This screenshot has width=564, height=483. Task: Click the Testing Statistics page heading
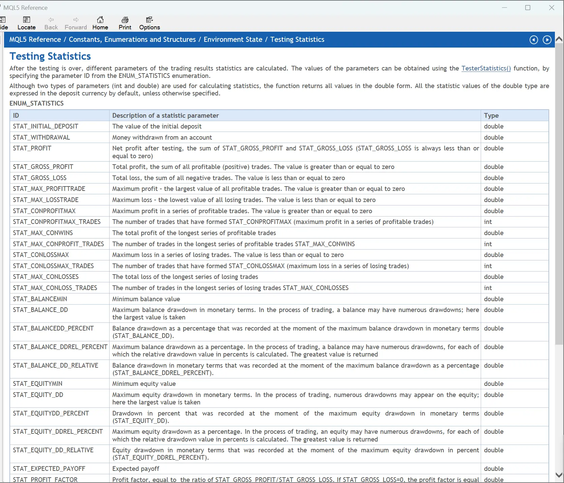[50, 56]
